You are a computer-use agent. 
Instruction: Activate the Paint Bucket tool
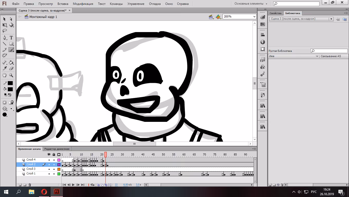(x=11, y=62)
